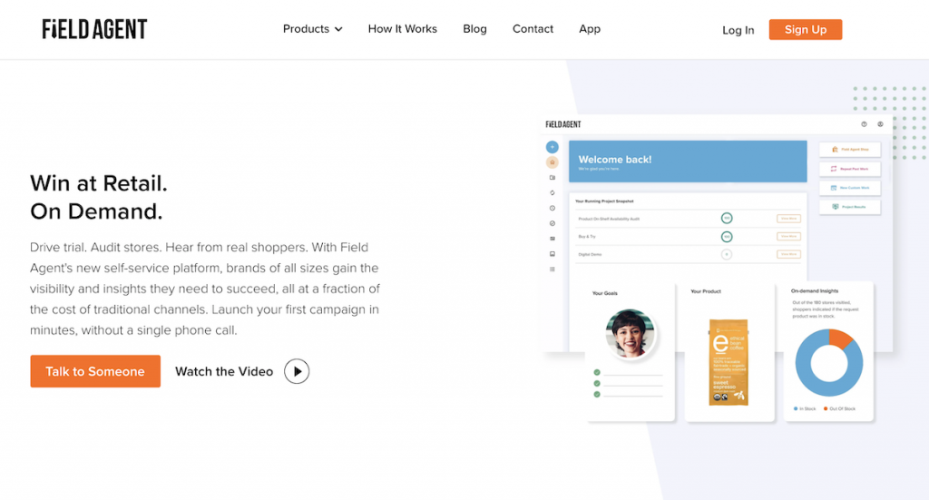Click the Out Of Stock legend item
Image resolution: width=929 pixels, height=500 pixels.
pos(839,408)
